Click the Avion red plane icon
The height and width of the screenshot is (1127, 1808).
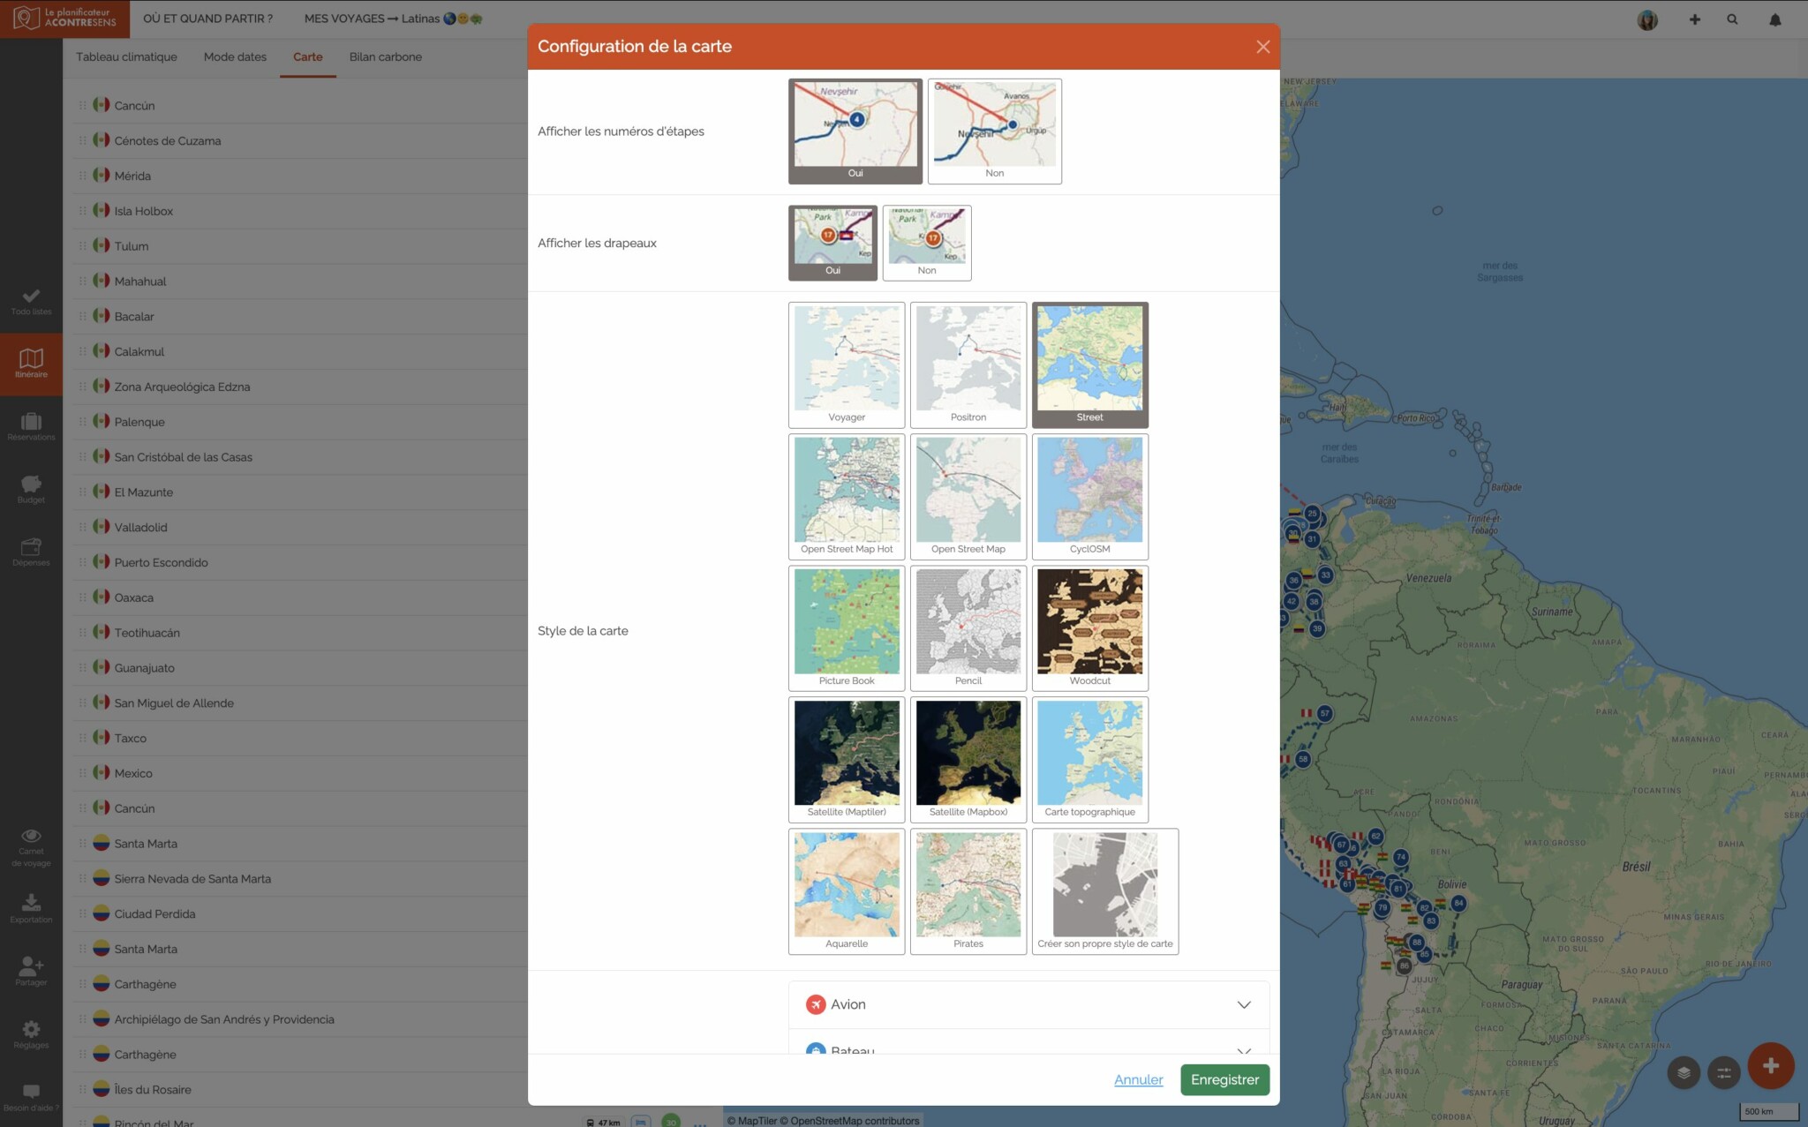coord(816,1004)
